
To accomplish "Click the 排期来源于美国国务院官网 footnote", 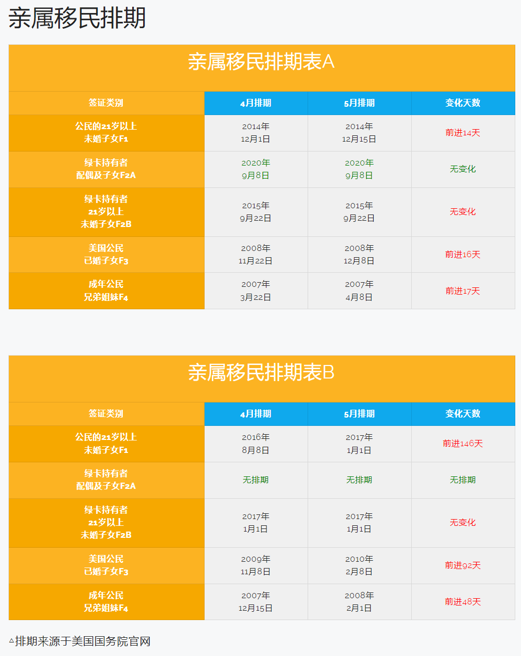I will 80,641.
